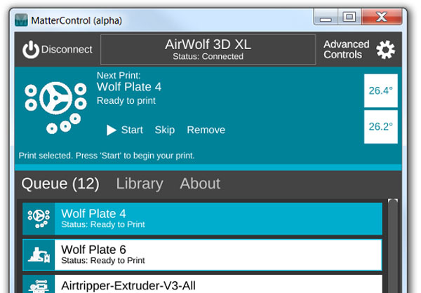Close the MatterControl window
Viewport: 421px width, 293px height.
click(382, 17)
